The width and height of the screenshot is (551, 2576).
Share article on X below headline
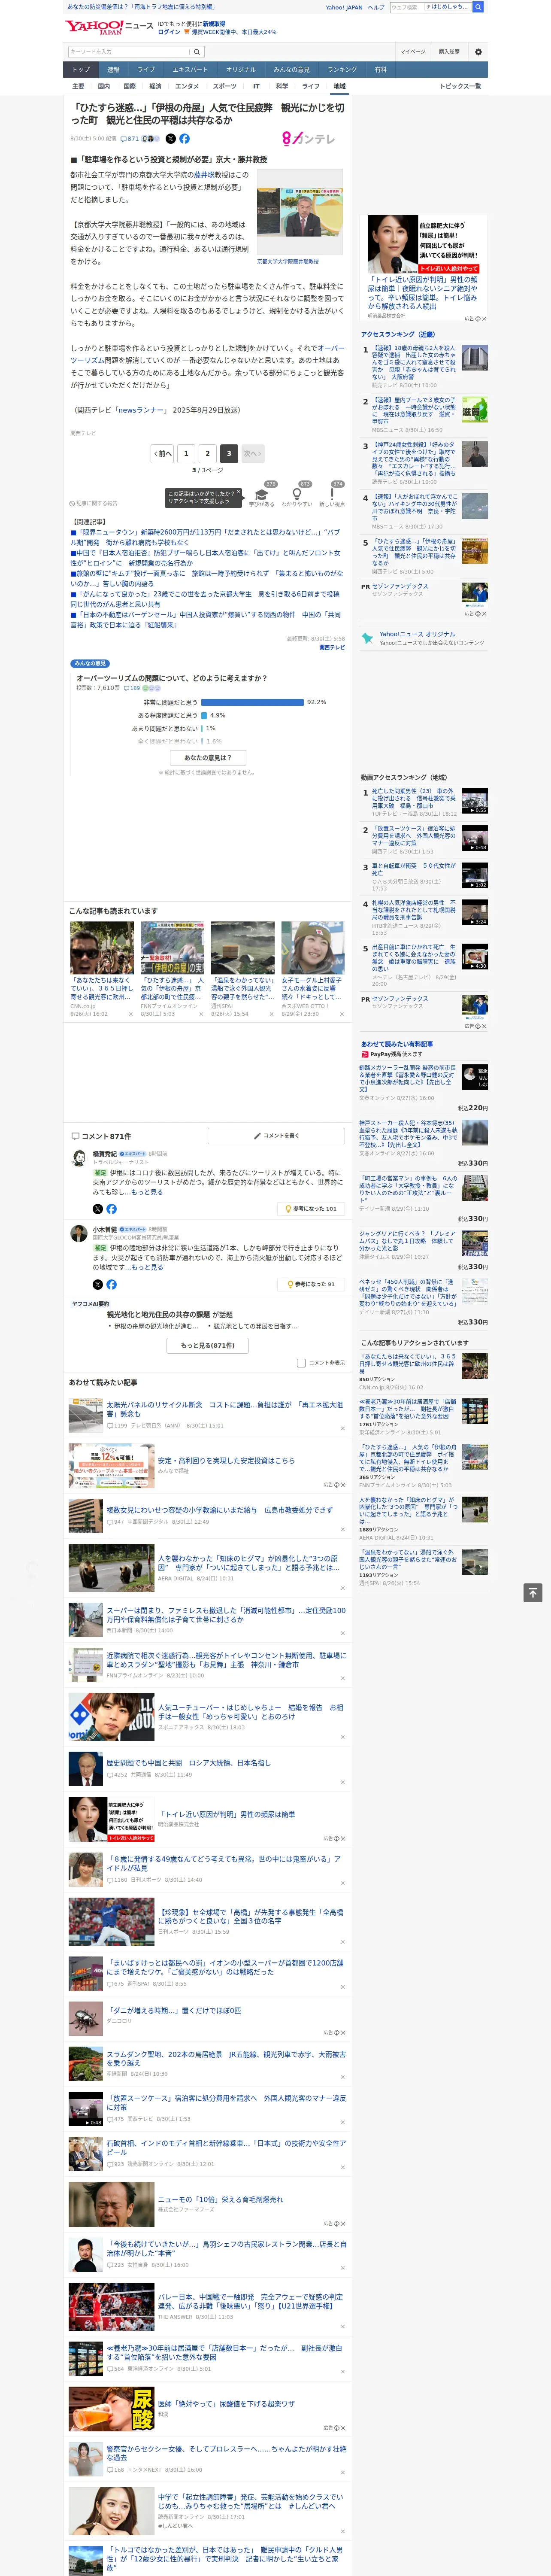(170, 139)
